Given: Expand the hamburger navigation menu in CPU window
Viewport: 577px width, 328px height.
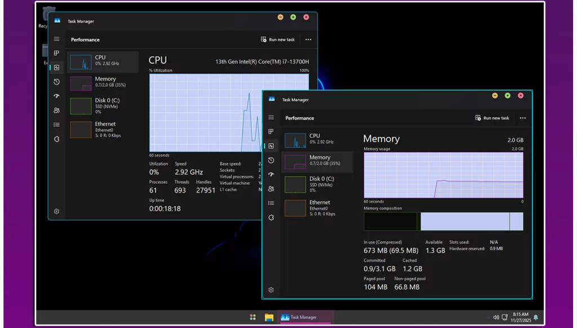Looking at the screenshot, I should [56, 39].
